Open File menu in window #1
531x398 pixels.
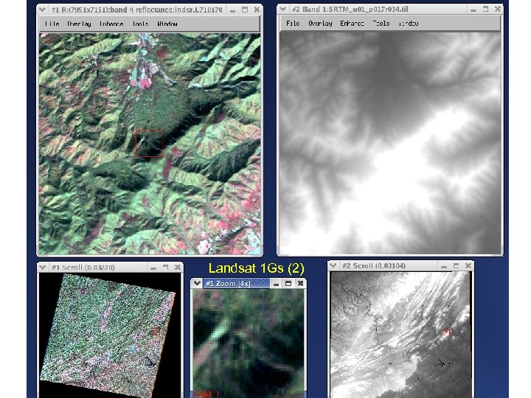[52, 24]
